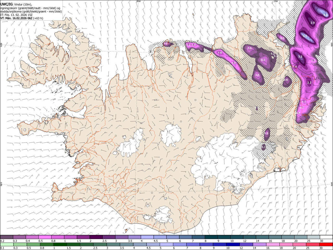Pick the bright pink snow swatch labeled 0.5
The image size is (333, 250).
(45, 237)
